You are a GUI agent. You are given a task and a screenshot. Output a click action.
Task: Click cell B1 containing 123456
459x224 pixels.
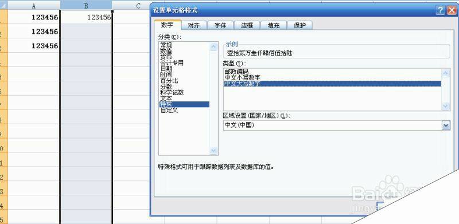pos(86,17)
